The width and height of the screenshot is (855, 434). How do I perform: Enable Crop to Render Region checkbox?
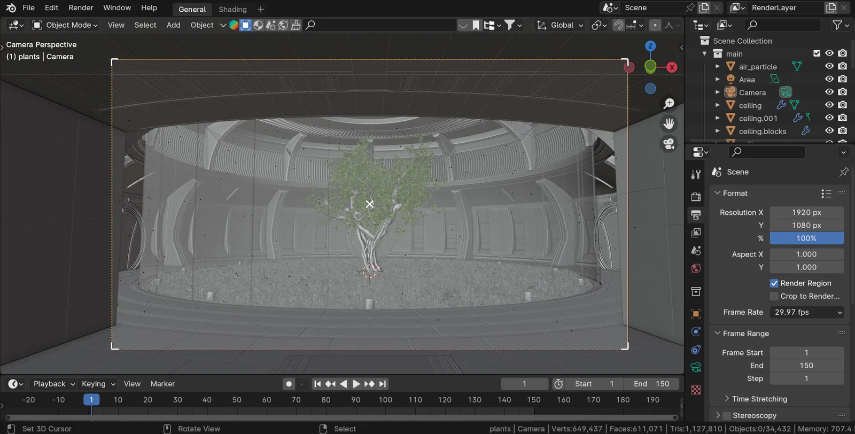(774, 296)
